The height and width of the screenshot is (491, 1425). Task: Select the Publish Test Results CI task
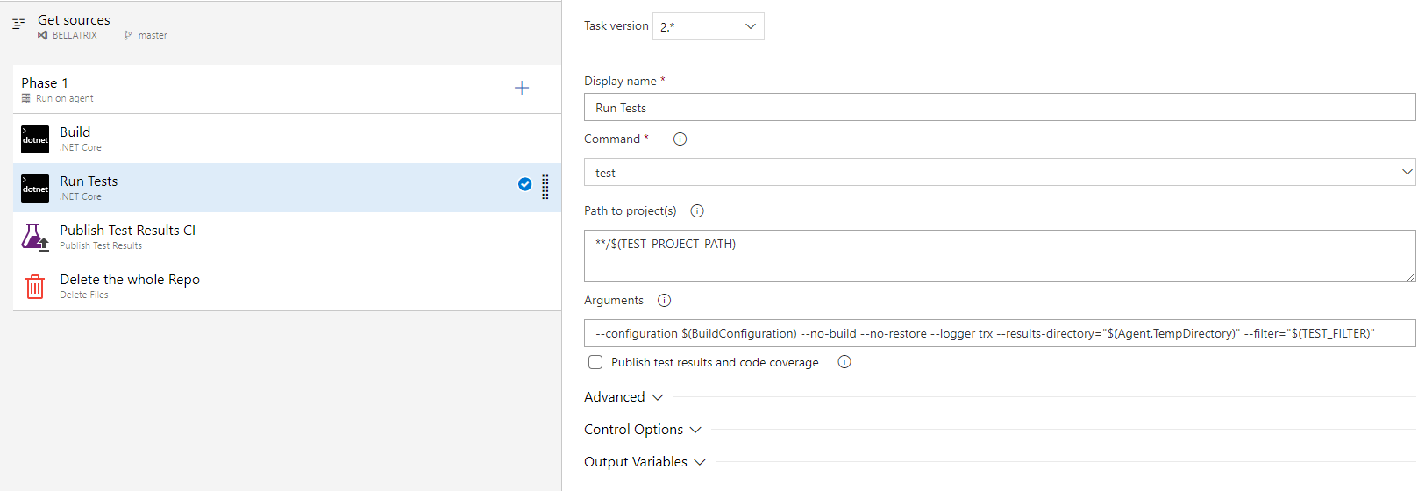[287, 237]
